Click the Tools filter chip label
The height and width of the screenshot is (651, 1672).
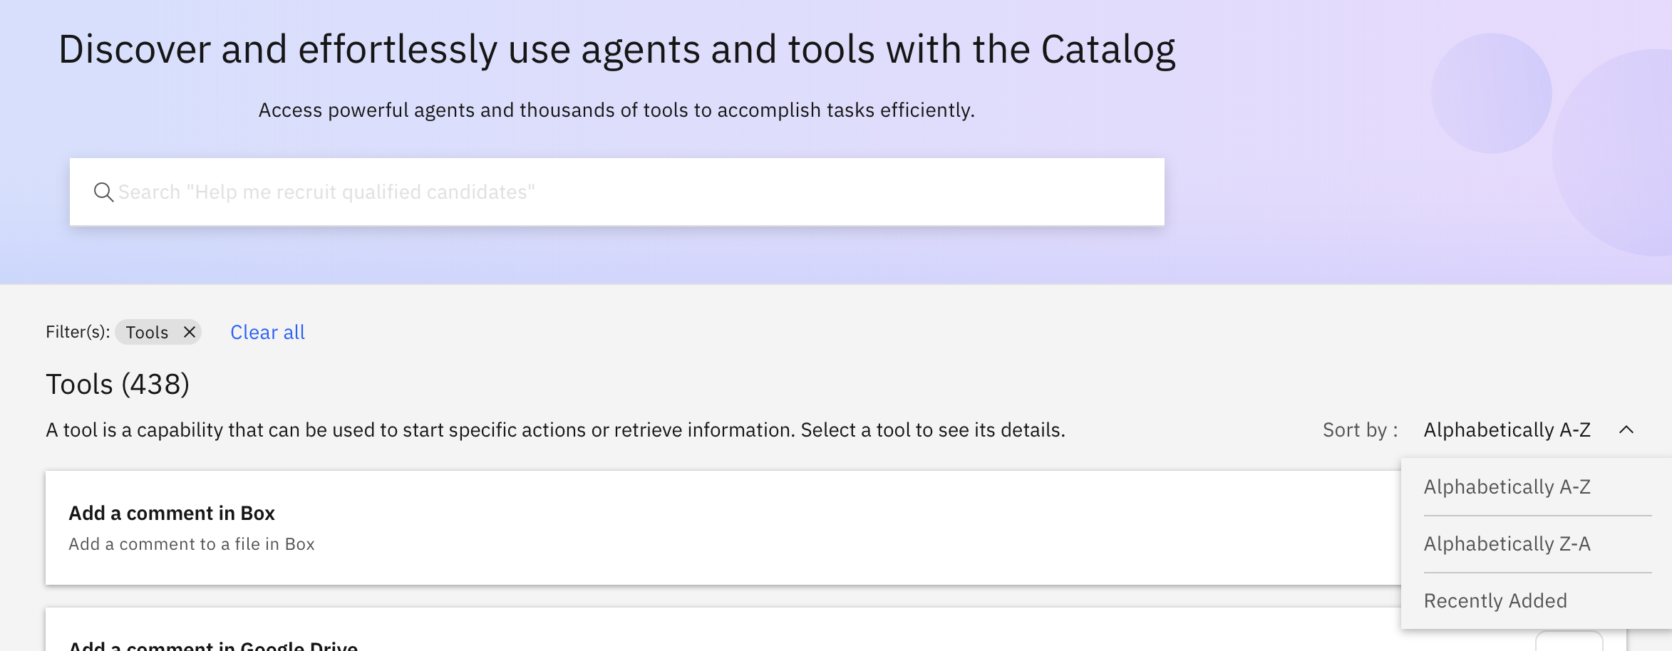(147, 333)
